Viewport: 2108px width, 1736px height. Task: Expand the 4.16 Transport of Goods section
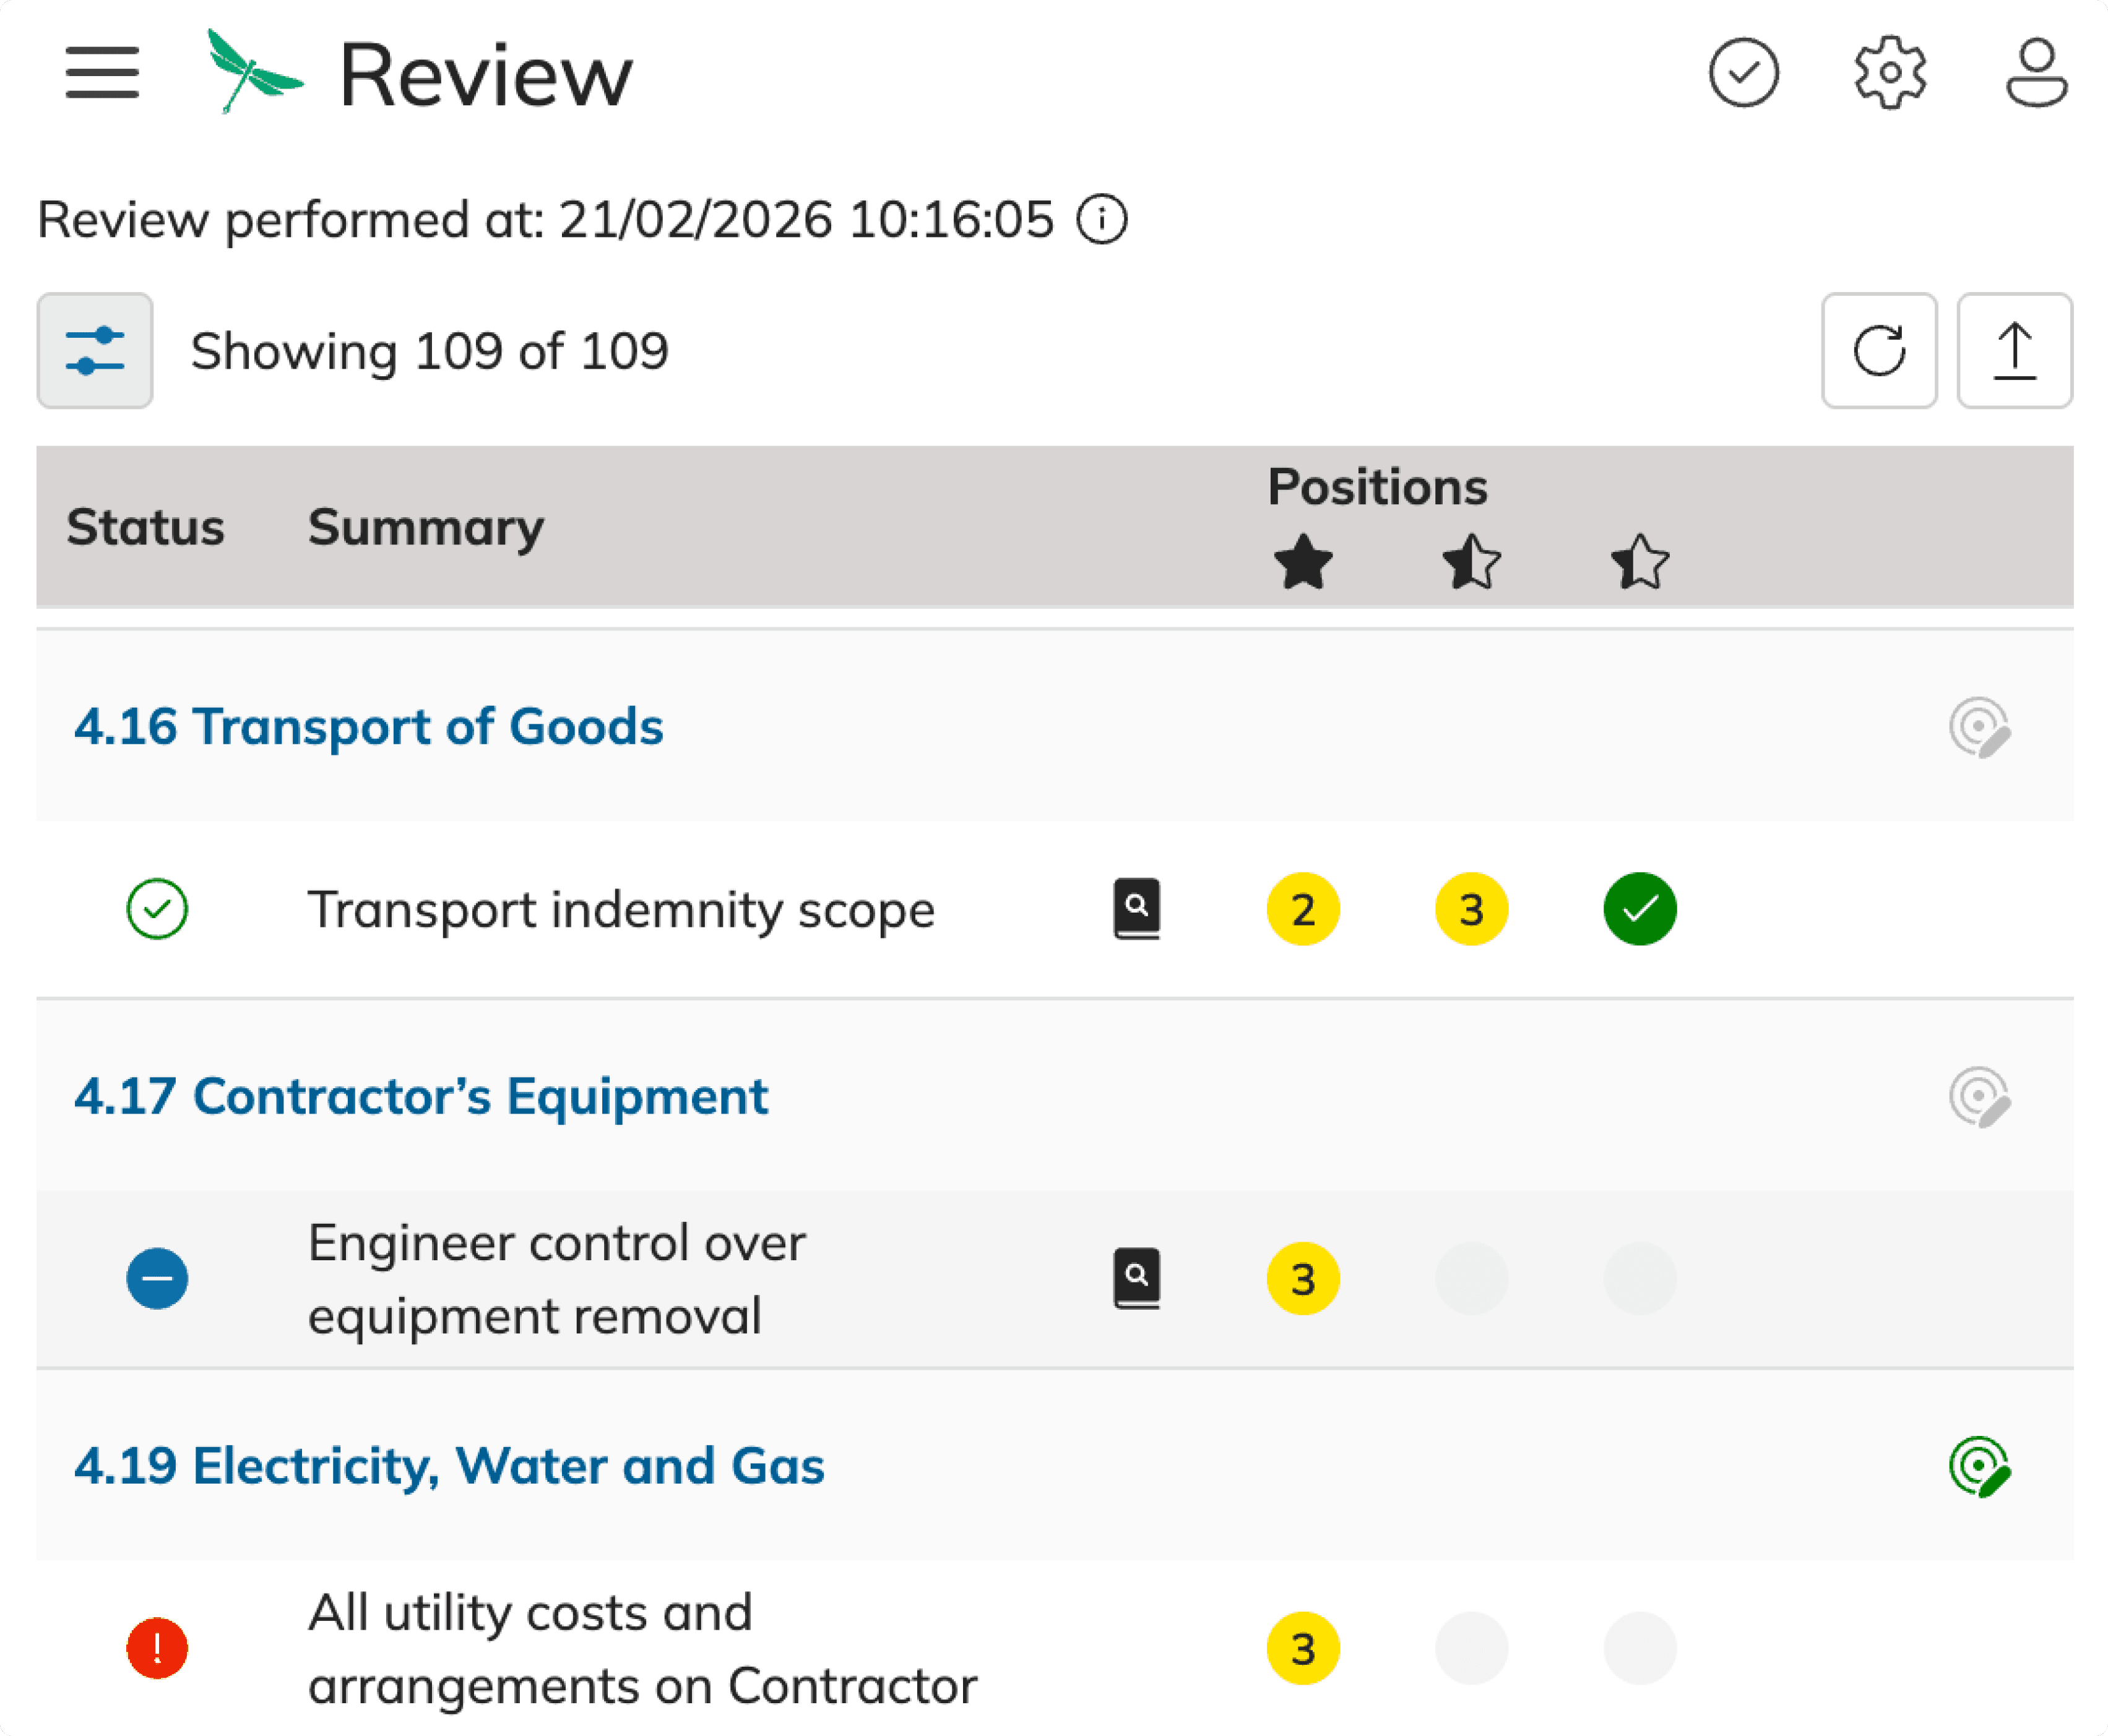pos(368,726)
